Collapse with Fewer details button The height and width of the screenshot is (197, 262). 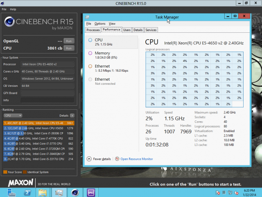click(99, 159)
